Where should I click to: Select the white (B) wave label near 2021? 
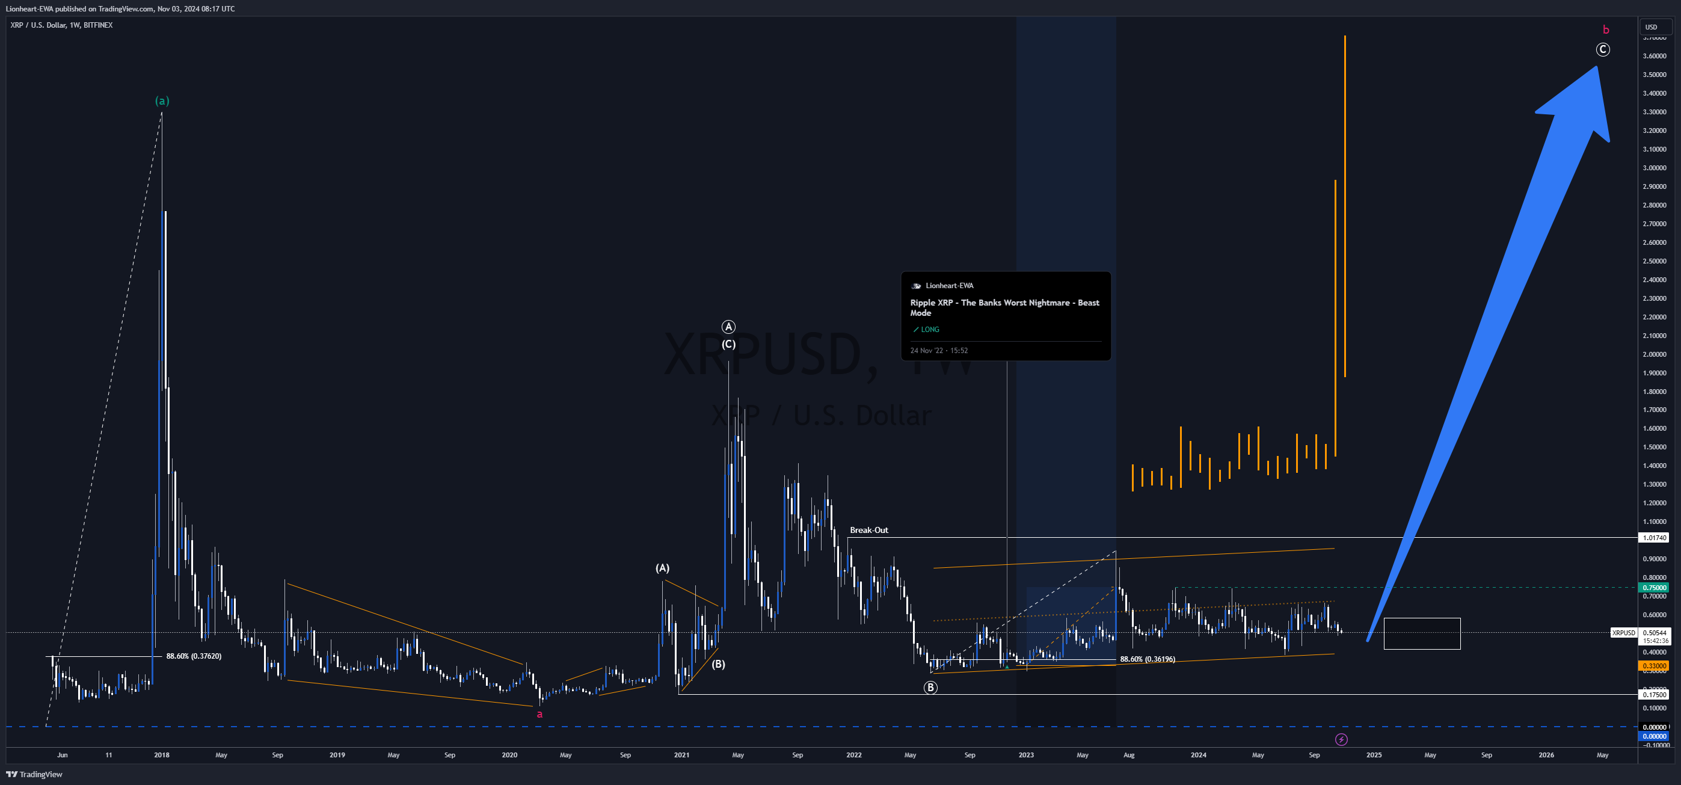pyautogui.click(x=718, y=664)
